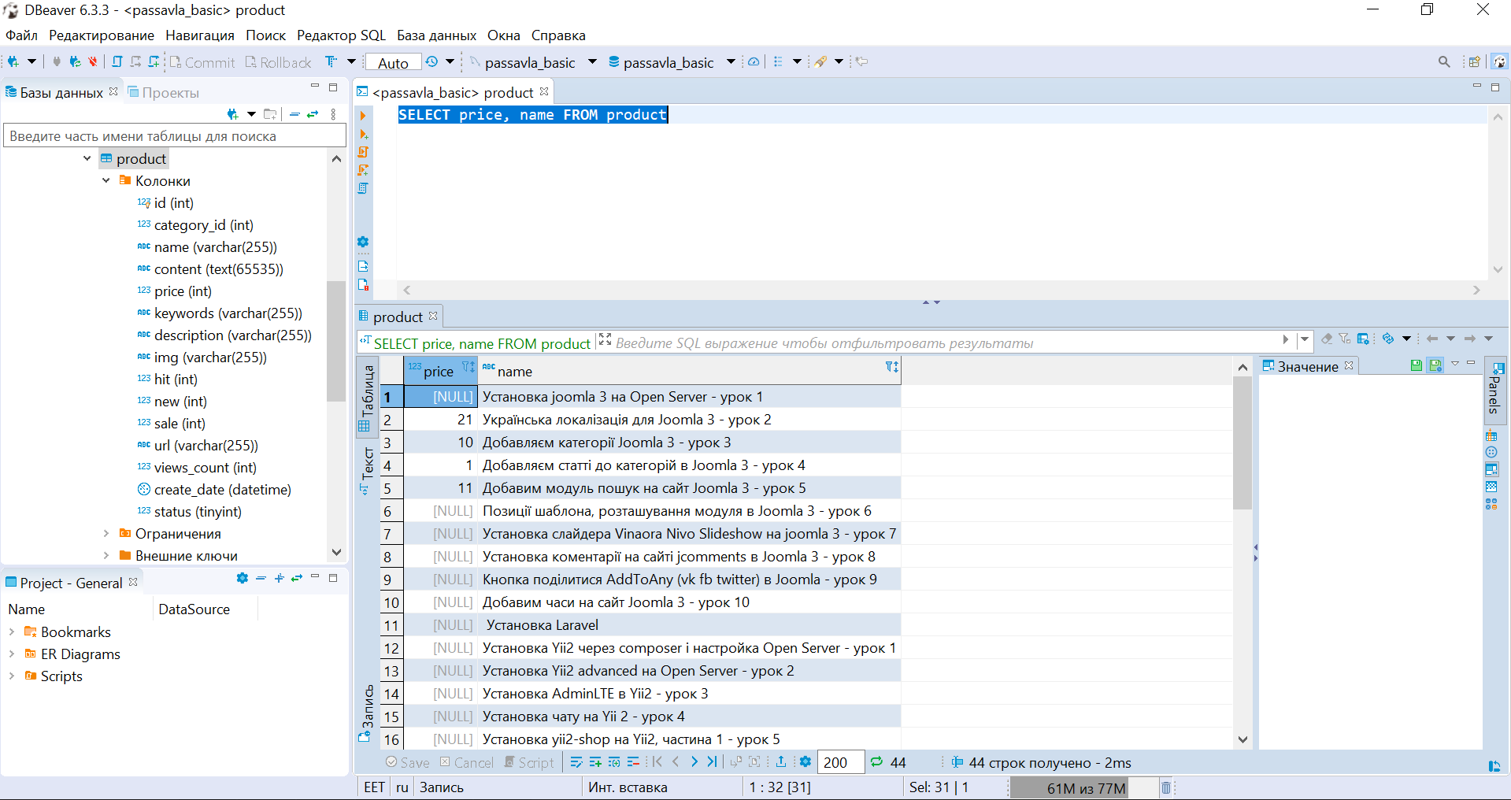
Task: Collapse all nodes in the database navigator
Action: [294, 114]
